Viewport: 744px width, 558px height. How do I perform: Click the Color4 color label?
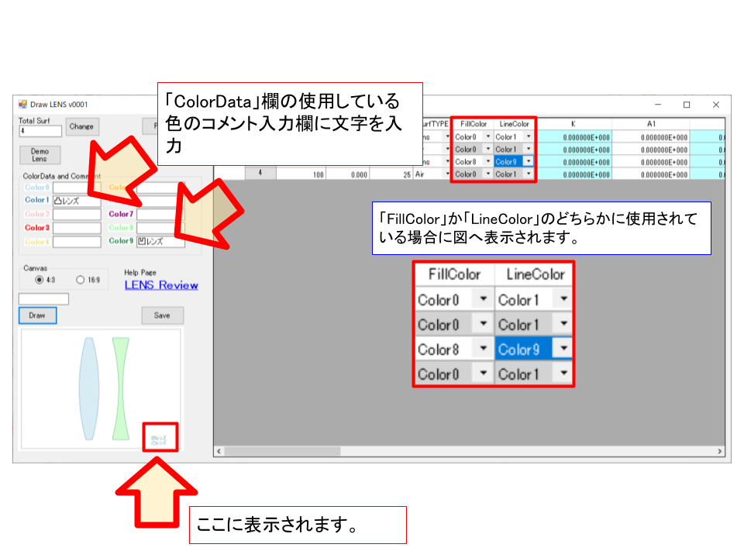point(37,242)
